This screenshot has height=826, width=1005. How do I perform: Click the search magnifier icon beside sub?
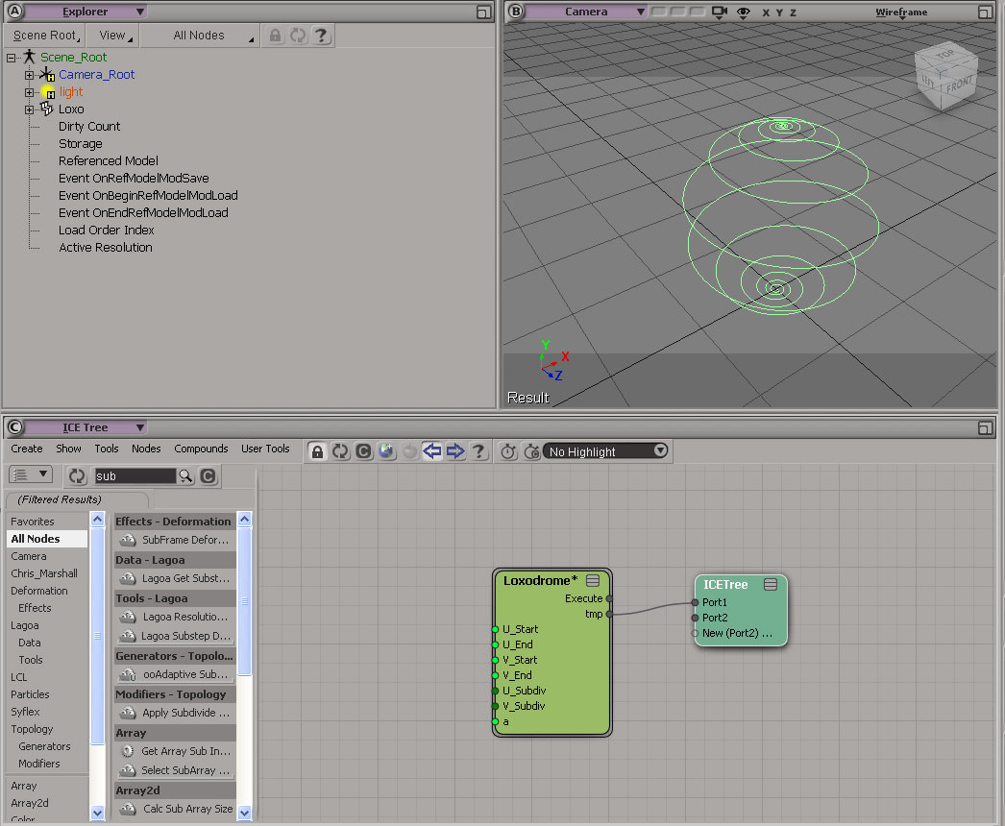186,476
